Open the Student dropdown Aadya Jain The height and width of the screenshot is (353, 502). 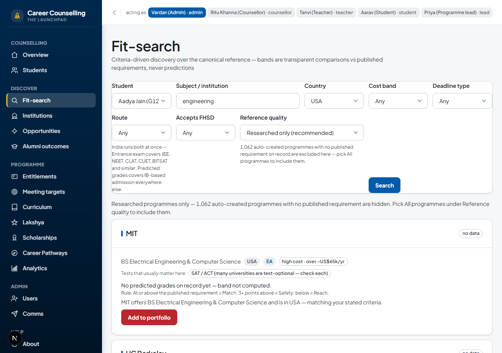point(142,101)
